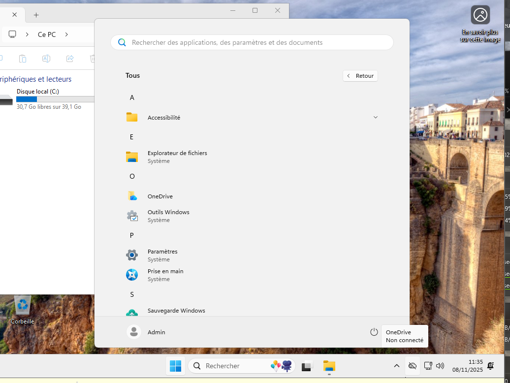
Task: Open Task View on the taskbar
Action: coord(307,366)
